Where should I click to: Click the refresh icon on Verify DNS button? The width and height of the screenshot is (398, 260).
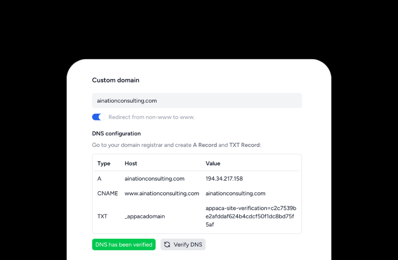pyautogui.click(x=167, y=244)
